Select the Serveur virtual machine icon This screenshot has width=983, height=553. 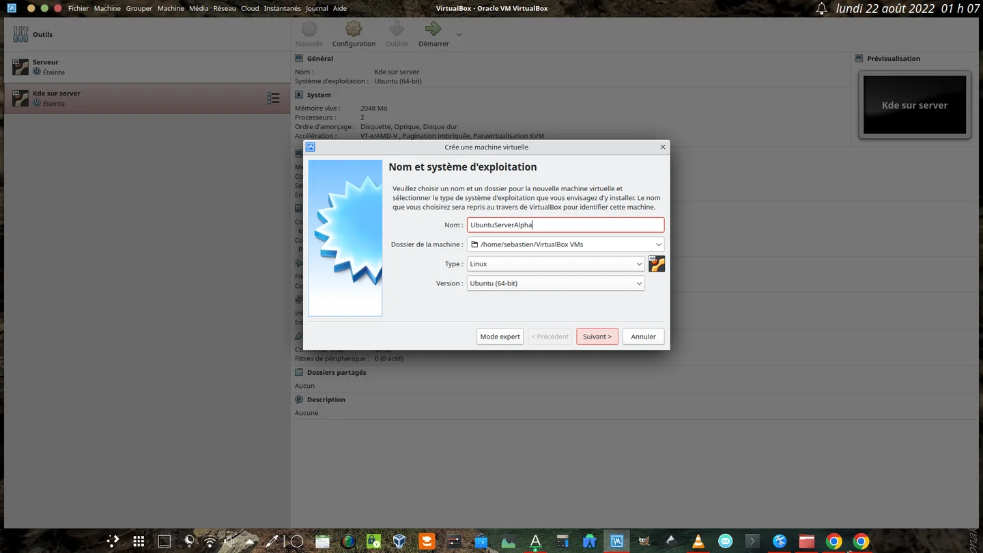(x=20, y=66)
